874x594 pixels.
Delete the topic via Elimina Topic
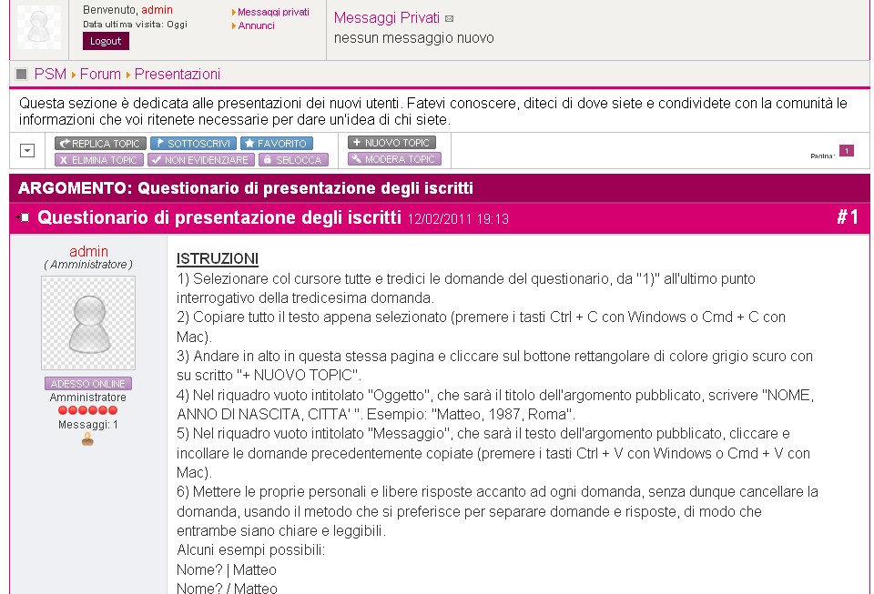click(98, 160)
